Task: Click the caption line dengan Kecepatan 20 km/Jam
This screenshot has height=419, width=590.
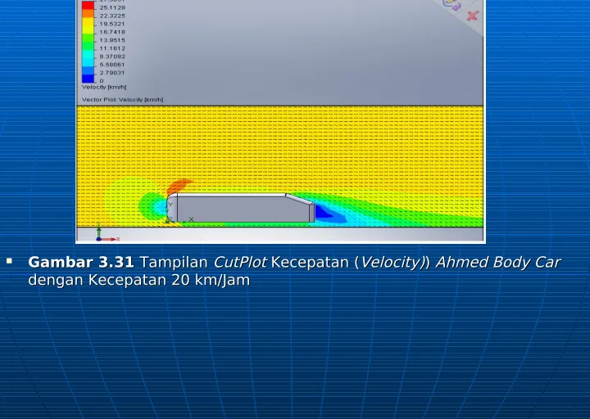Action: tap(138, 281)
